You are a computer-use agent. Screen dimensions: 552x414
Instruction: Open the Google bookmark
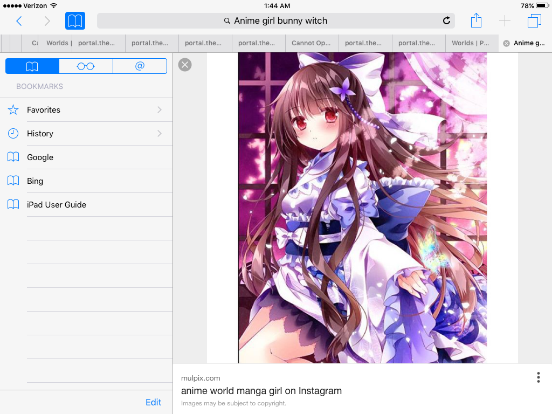86,157
